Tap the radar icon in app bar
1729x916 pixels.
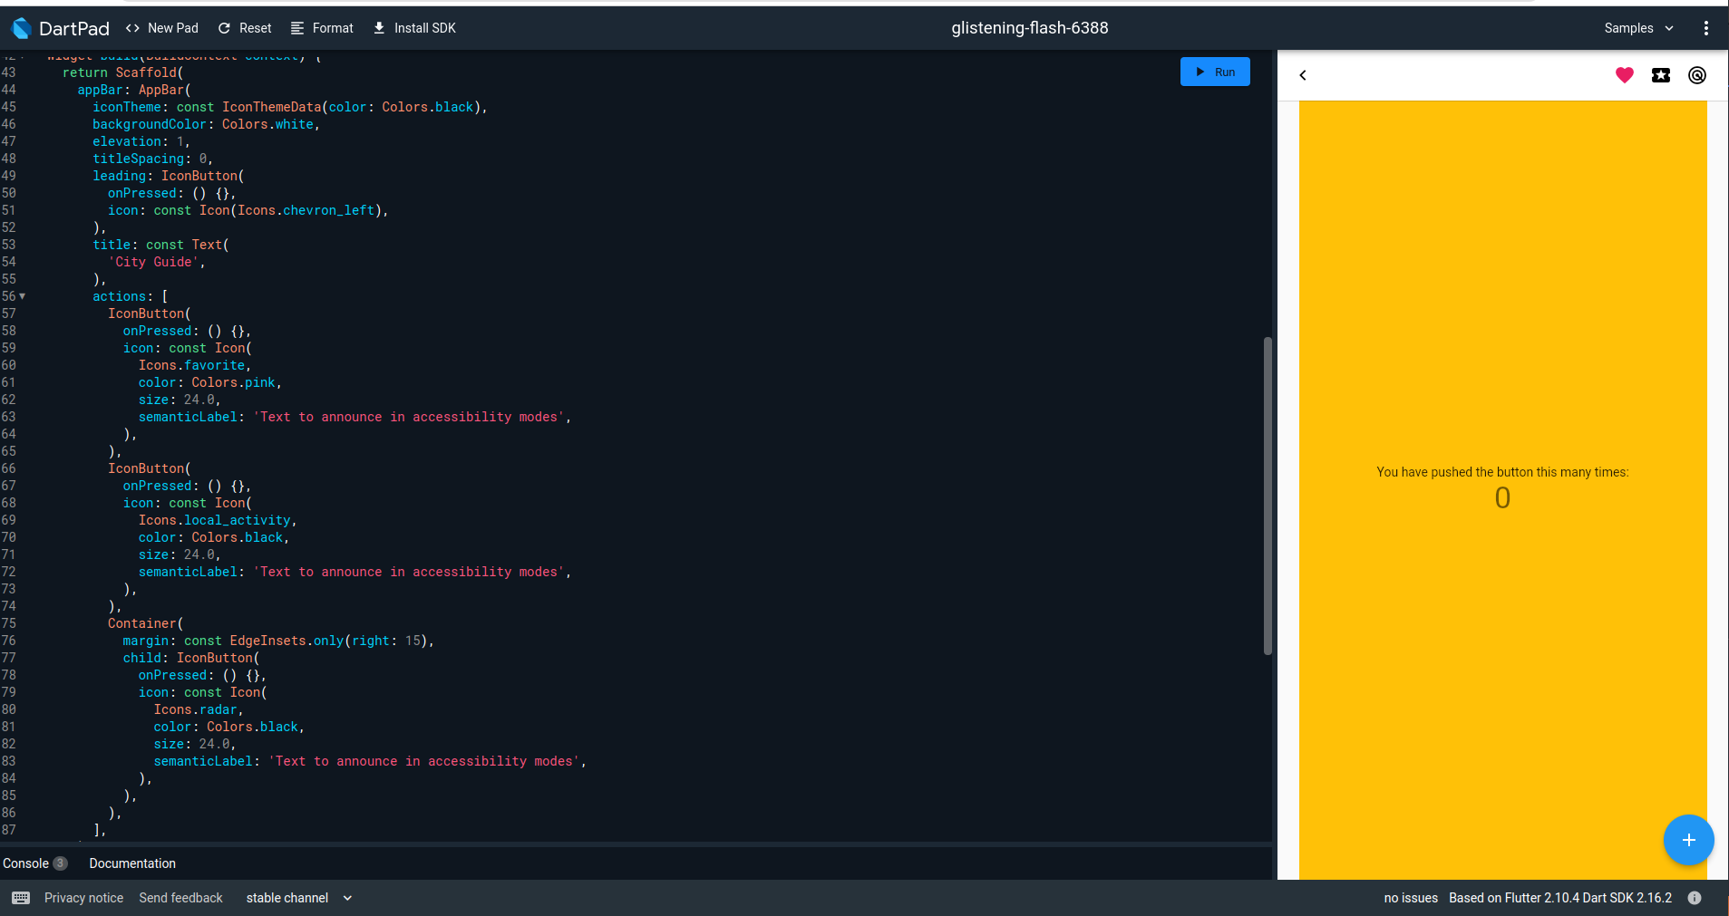[x=1696, y=75]
